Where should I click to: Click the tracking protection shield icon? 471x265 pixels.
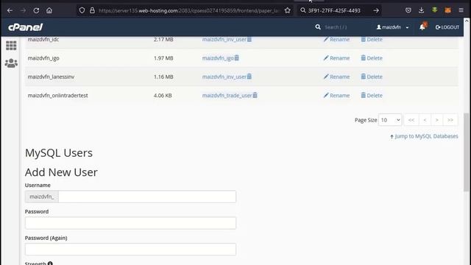[x=82, y=10]
